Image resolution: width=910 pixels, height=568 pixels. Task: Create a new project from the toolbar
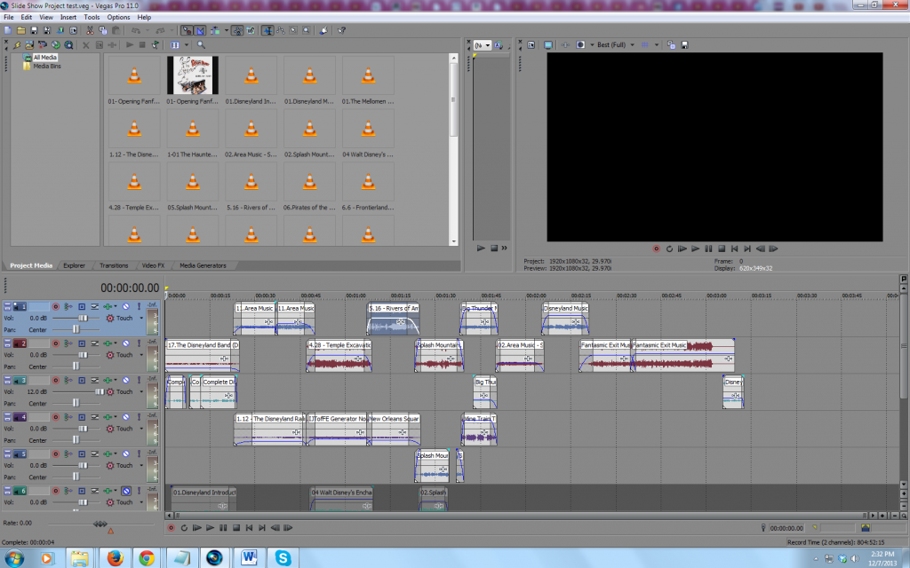pos(7,30)
